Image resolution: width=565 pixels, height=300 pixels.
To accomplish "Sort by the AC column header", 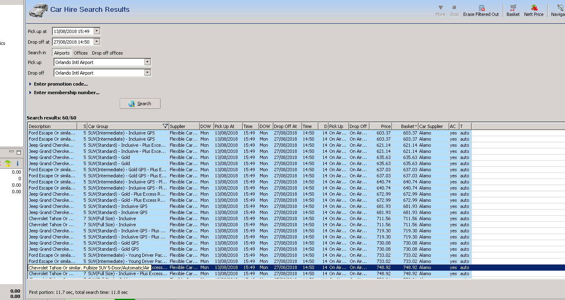I will pyautogui.click(x=454, y=126).
